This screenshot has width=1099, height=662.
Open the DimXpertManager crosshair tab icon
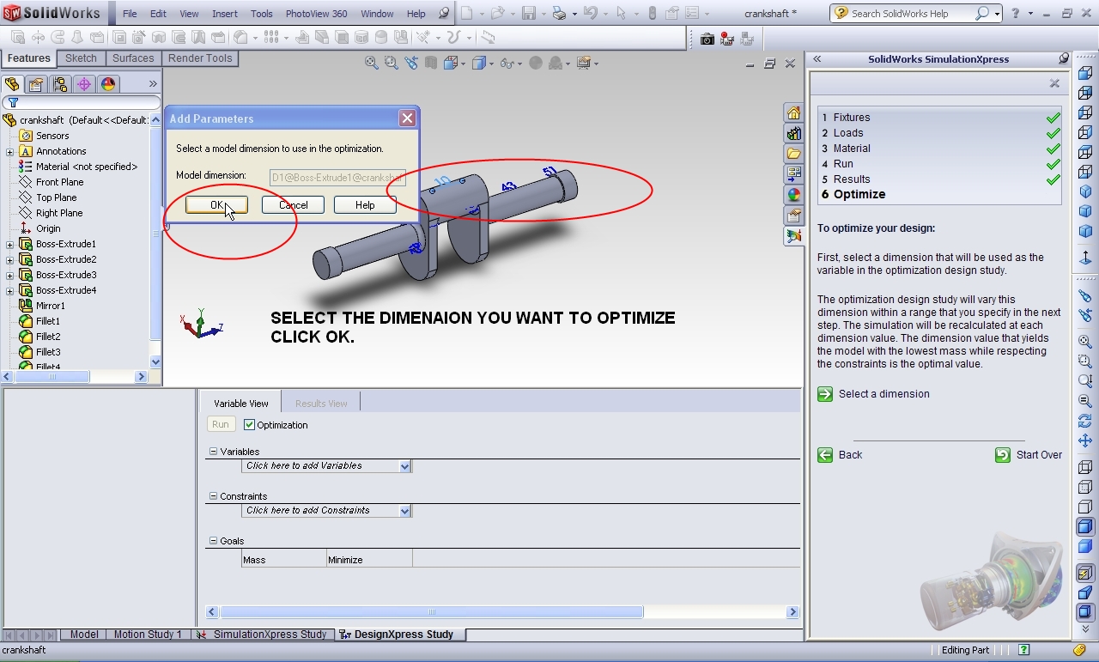pyautogui.click(x=84, y=84)
